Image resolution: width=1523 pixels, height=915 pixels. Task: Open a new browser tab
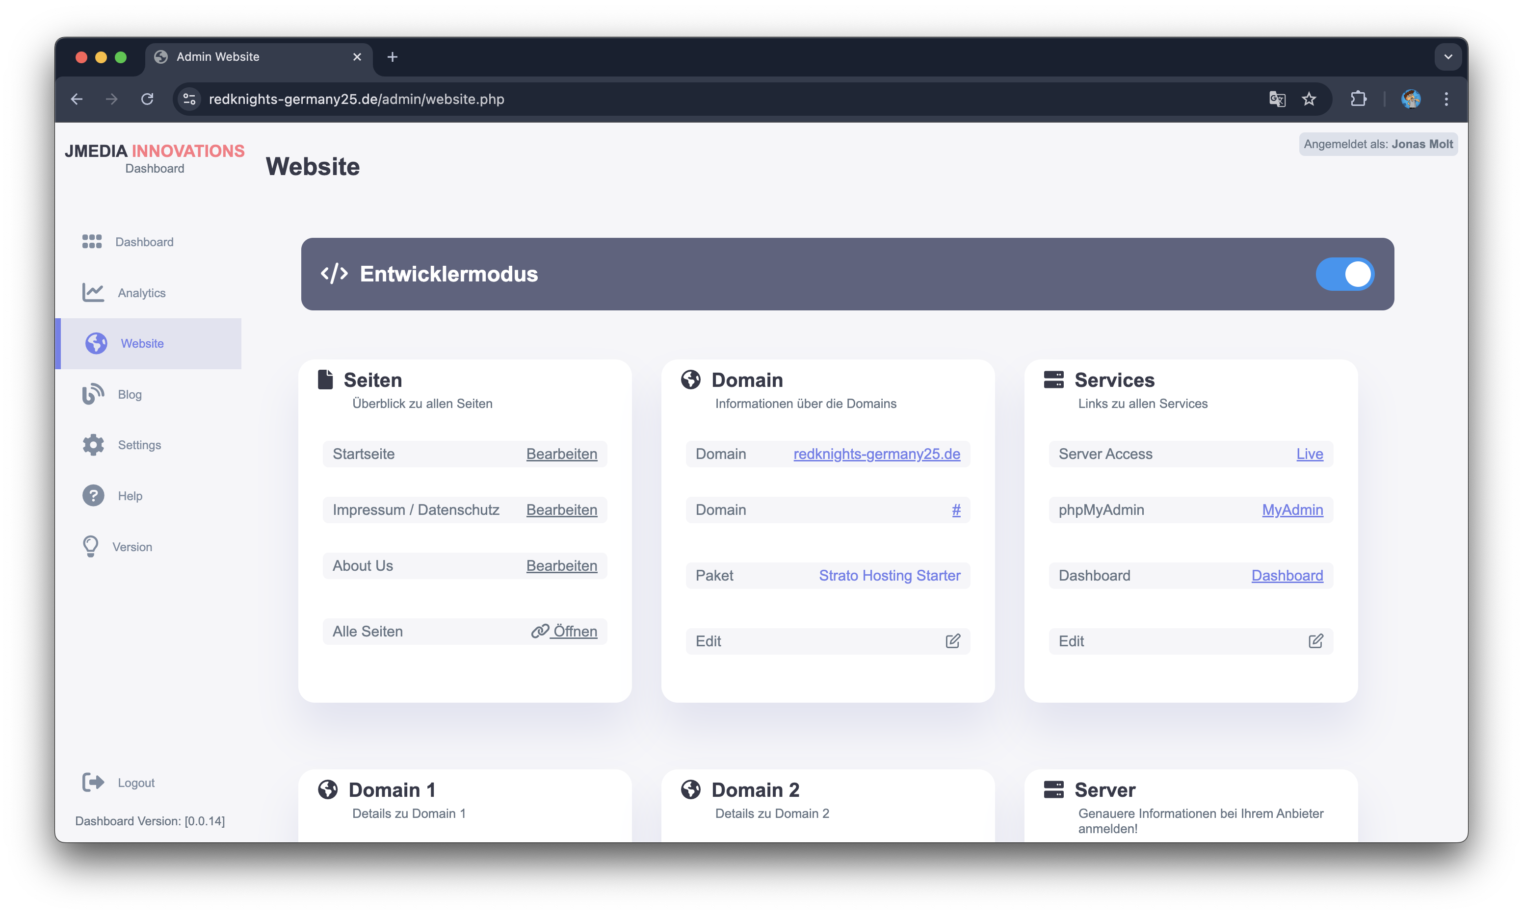(393, 57)
